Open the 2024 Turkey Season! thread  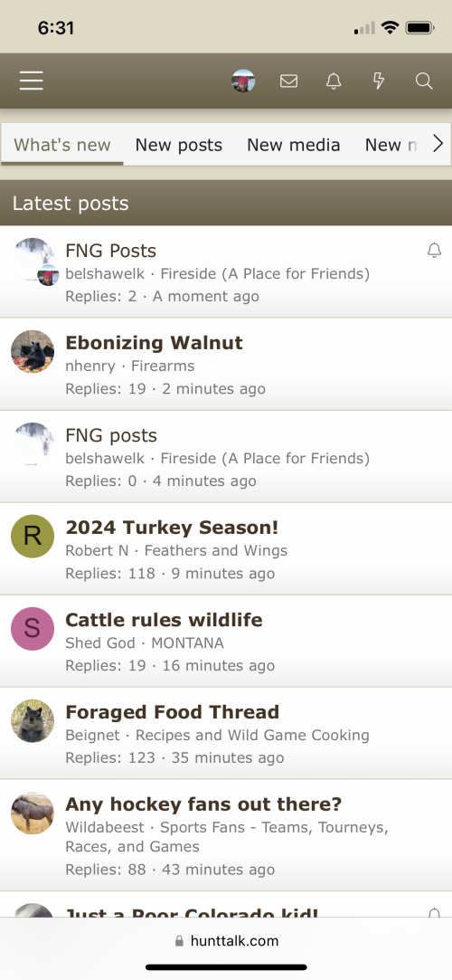click(x=172, y=528)
